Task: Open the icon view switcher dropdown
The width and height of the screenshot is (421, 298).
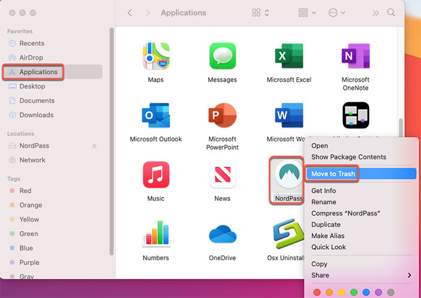Action: coord(261,12)
